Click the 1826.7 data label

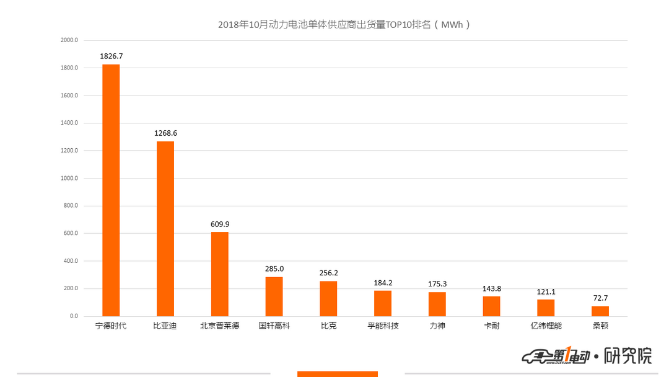(x=111, y=56)
